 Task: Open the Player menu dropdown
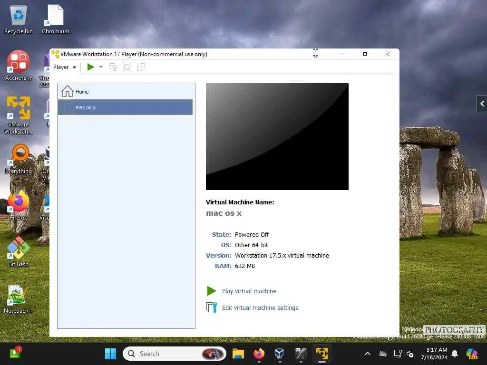[x=65, y=67]
